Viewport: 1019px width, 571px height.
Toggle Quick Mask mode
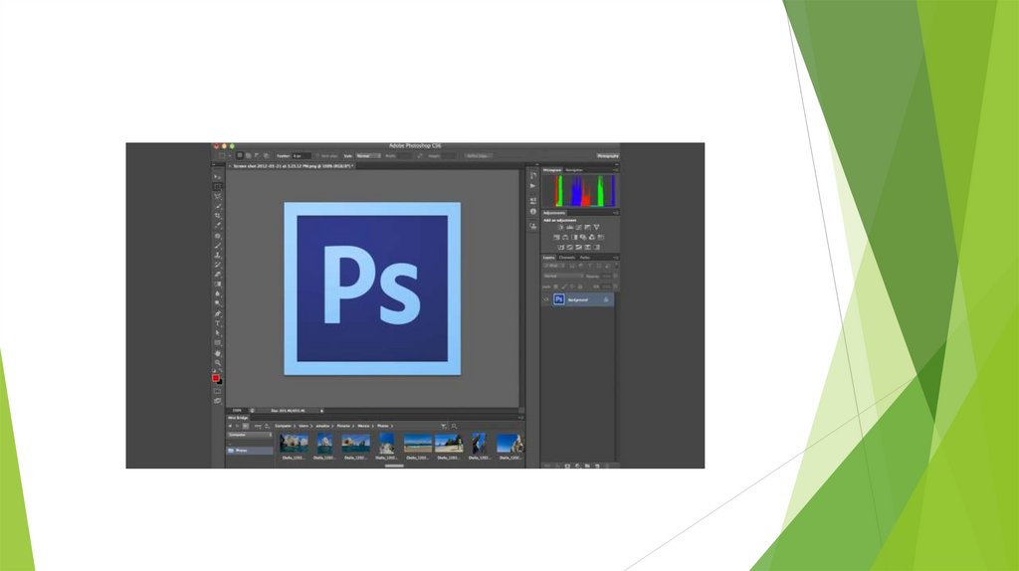point(217,391)
